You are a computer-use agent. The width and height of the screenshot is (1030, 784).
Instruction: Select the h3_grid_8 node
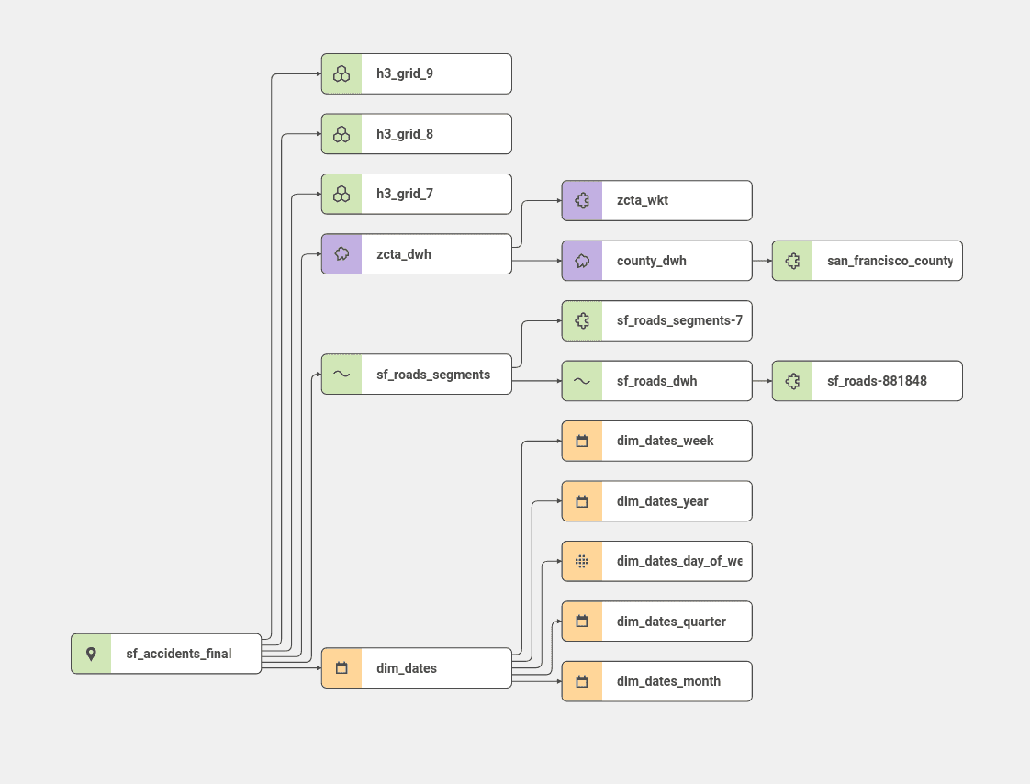tap(416, 133)
